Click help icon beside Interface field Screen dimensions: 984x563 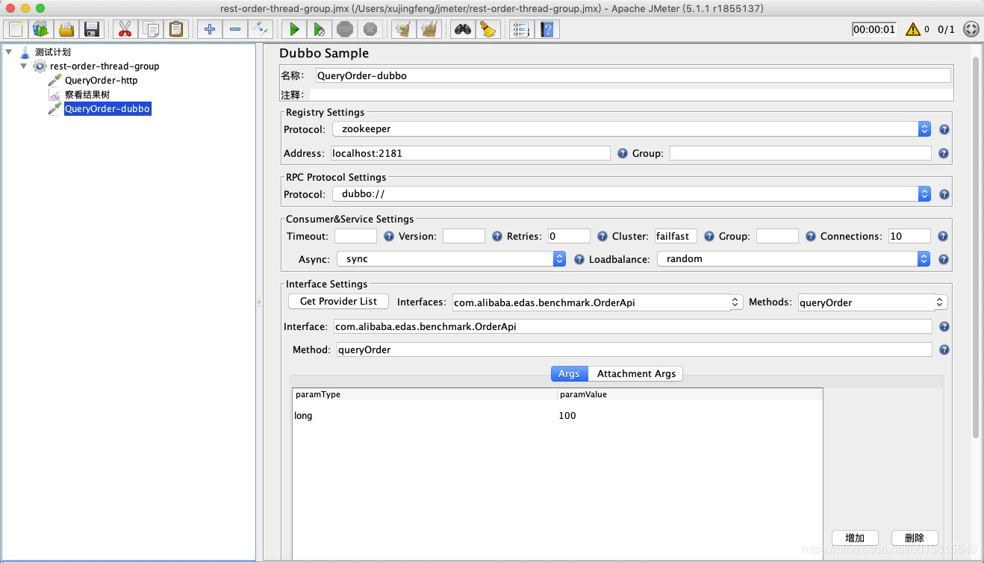(944, 326)
